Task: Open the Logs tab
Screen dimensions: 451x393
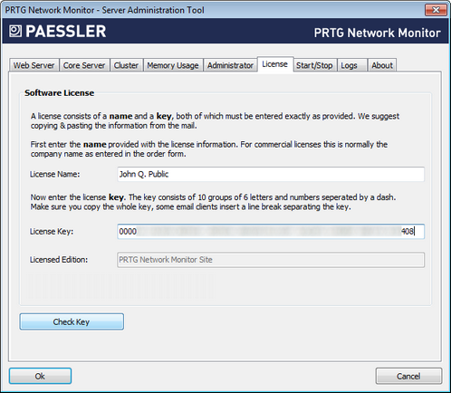Action: click(352, 65)
